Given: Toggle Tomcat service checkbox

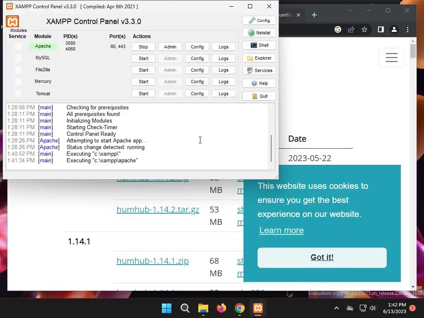Looking at the screenshot, I should [18, 93].
